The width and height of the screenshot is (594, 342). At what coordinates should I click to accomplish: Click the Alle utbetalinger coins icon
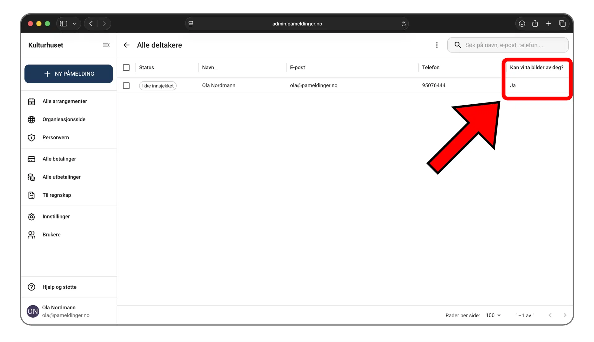32,177
